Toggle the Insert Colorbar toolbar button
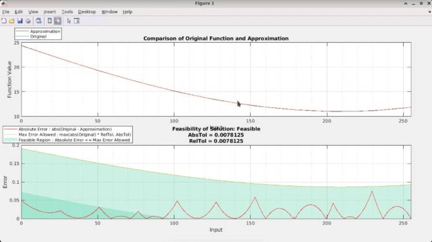 tap(50, 21)
